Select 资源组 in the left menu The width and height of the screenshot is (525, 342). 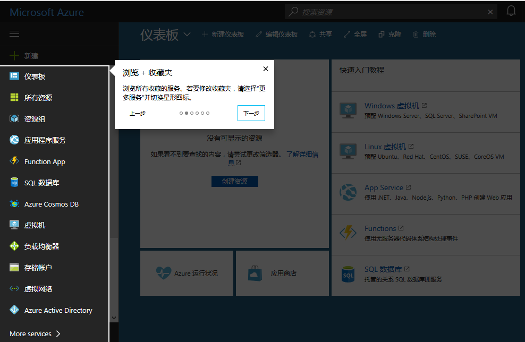coord(35,119)
